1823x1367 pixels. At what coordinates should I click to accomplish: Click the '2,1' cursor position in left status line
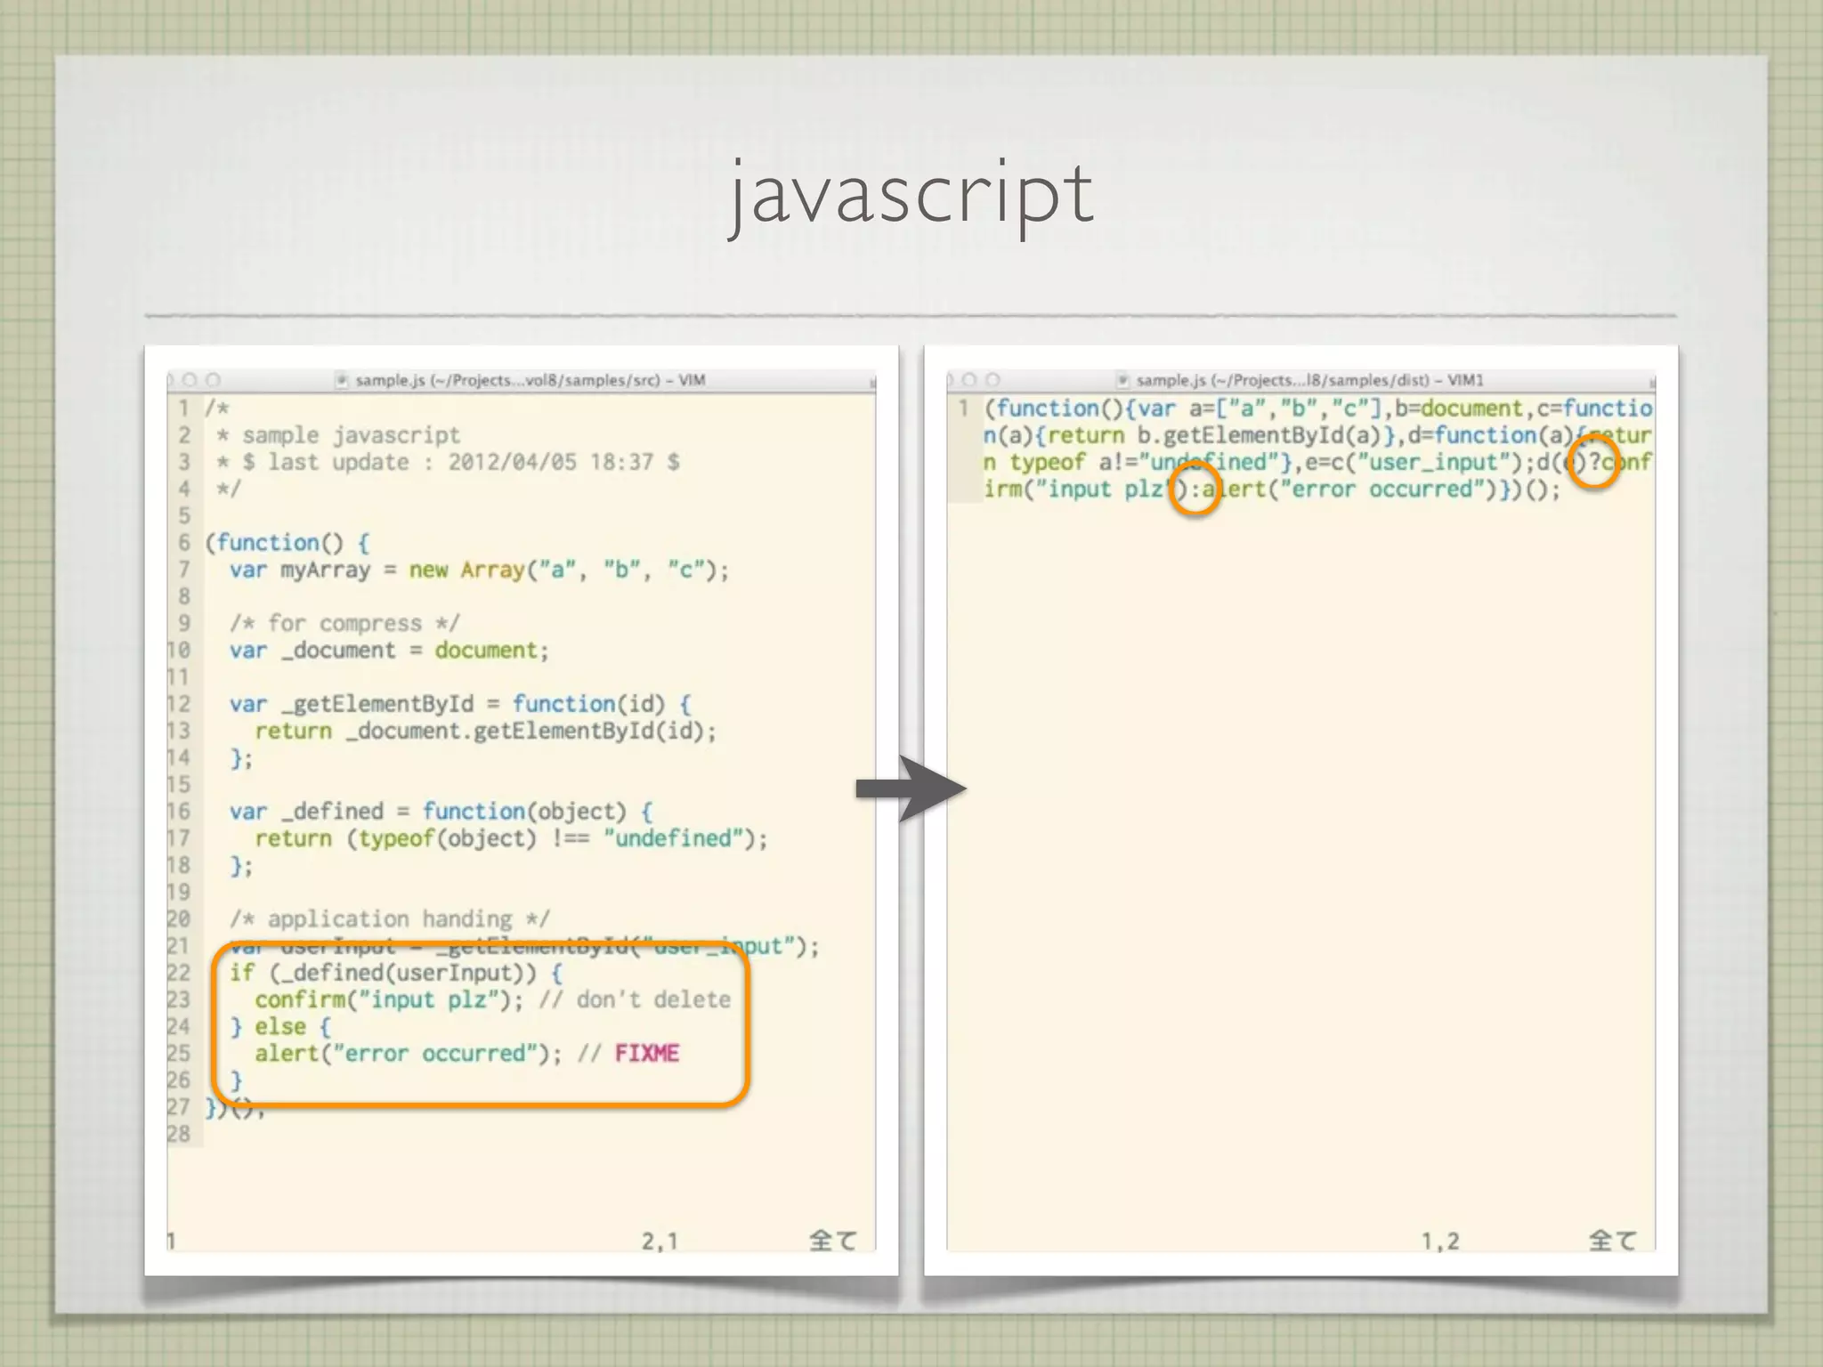click(660, 1241)
